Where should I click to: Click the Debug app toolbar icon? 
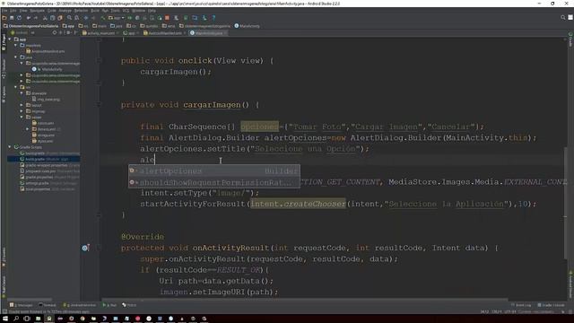[137, 18]
